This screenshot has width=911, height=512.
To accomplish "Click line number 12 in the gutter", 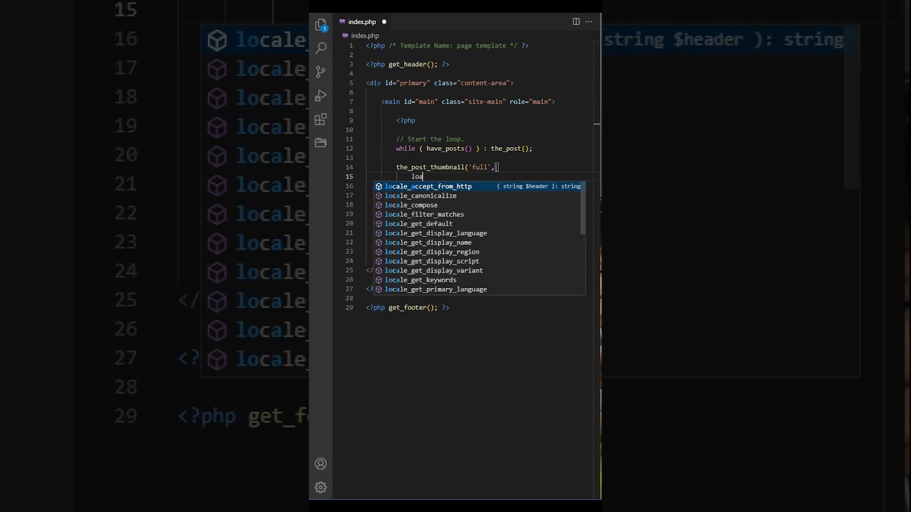I will [349, 149].
